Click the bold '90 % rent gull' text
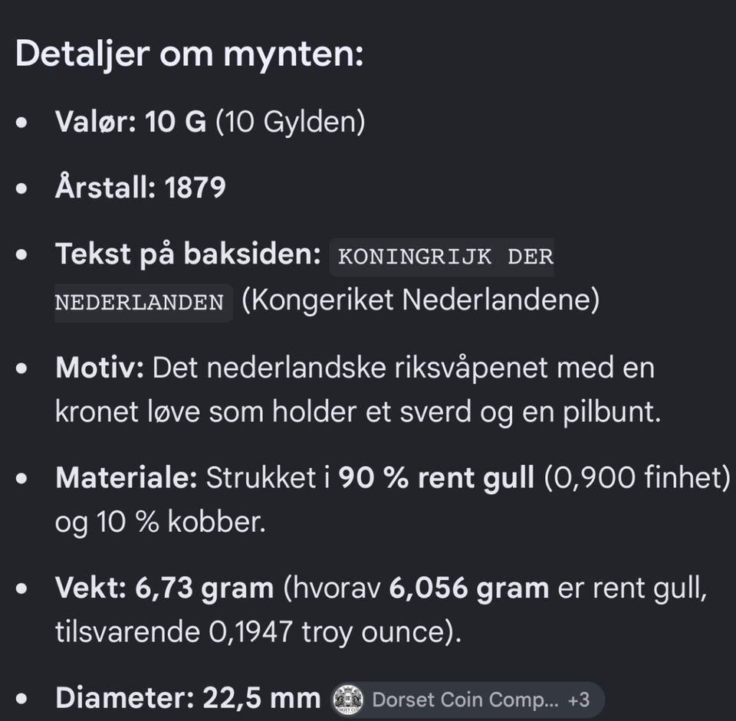 [x=436, y=478]
